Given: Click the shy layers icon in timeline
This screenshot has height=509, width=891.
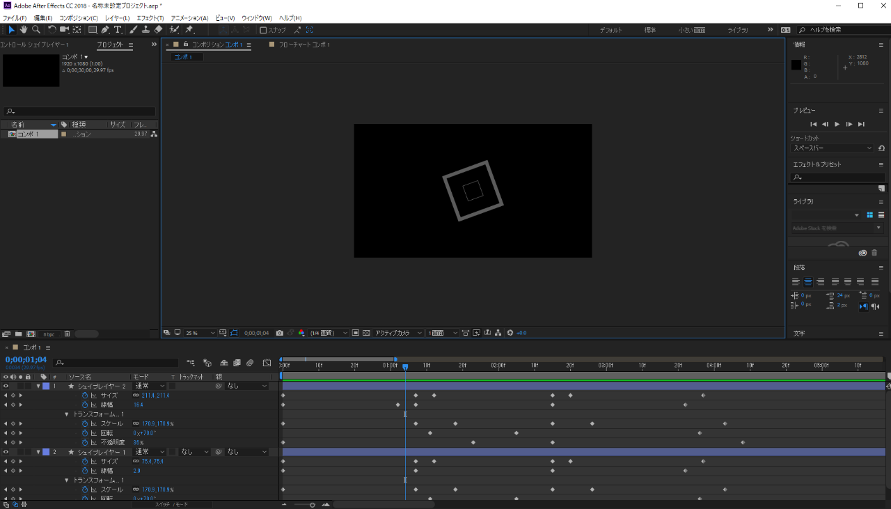Looking at the screenshot, I should pyautogui.click(x=224, y=363).
